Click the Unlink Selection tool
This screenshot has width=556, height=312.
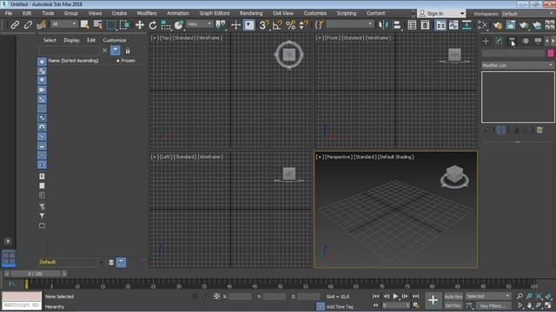[28, 25]
